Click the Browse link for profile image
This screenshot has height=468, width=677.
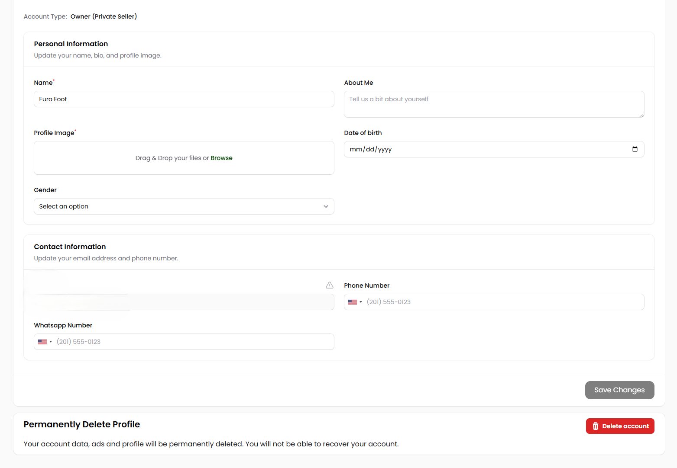pyautogui.click(x=221, y=158)
